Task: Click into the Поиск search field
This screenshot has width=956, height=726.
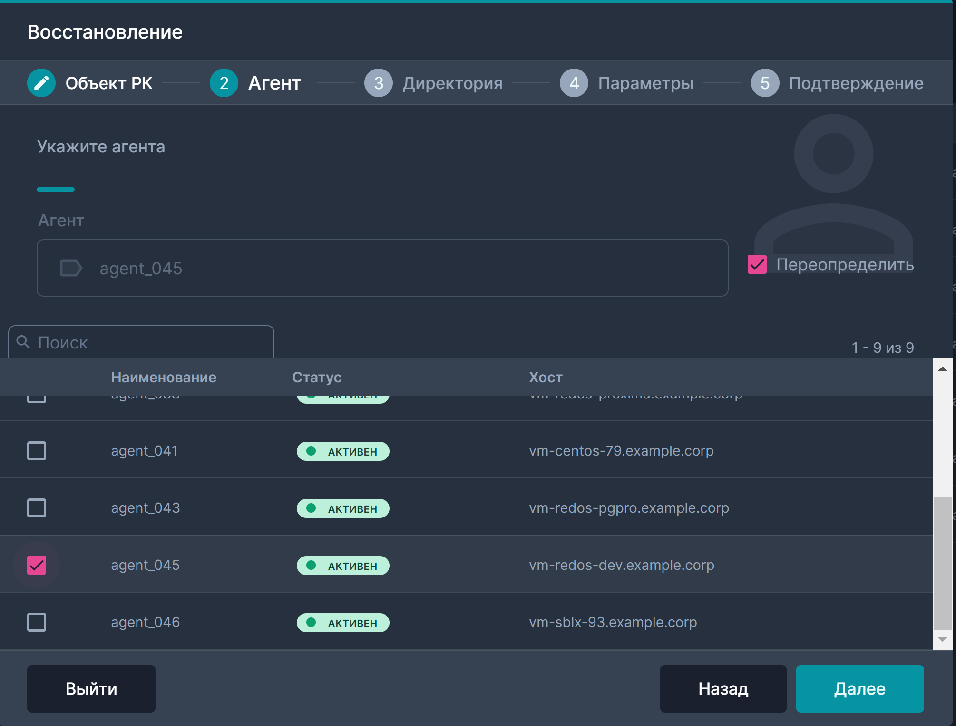Action: [x=152, y=343]
